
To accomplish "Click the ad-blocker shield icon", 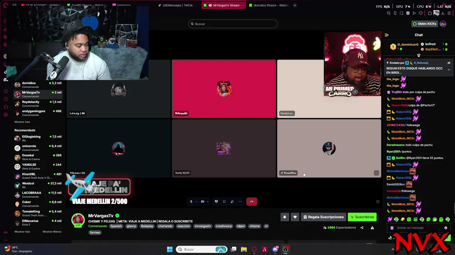I will [x=408, y=13].
